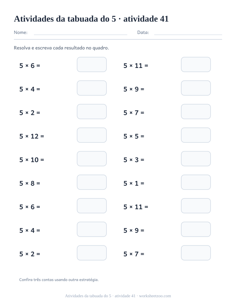Click the Data blank line

click(x=188, y=35)
